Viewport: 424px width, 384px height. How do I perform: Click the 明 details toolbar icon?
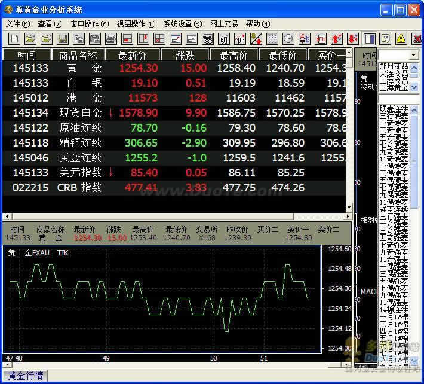point(223,39)
